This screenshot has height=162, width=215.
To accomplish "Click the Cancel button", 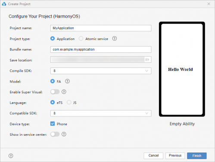I will [x=153, y=156].
